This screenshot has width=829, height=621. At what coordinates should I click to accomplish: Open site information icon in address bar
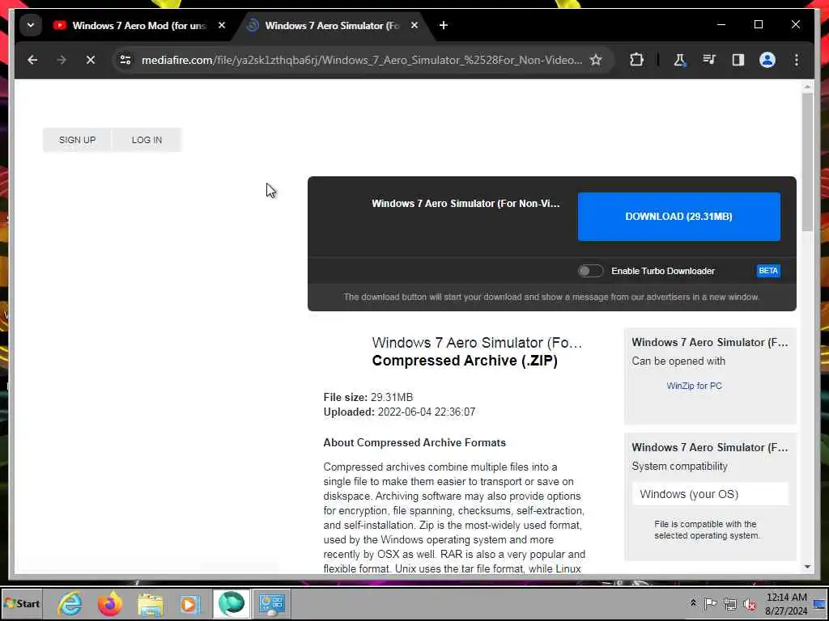point(125,60)
